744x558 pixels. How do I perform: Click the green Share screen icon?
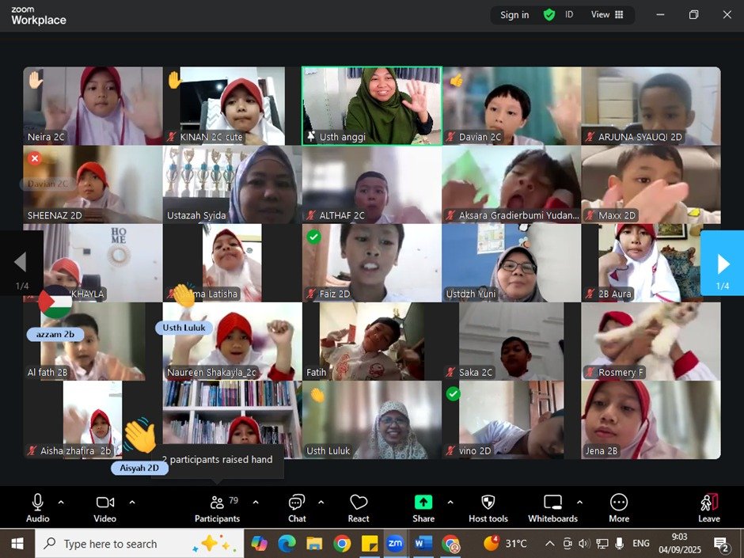(x=423, y=503)
